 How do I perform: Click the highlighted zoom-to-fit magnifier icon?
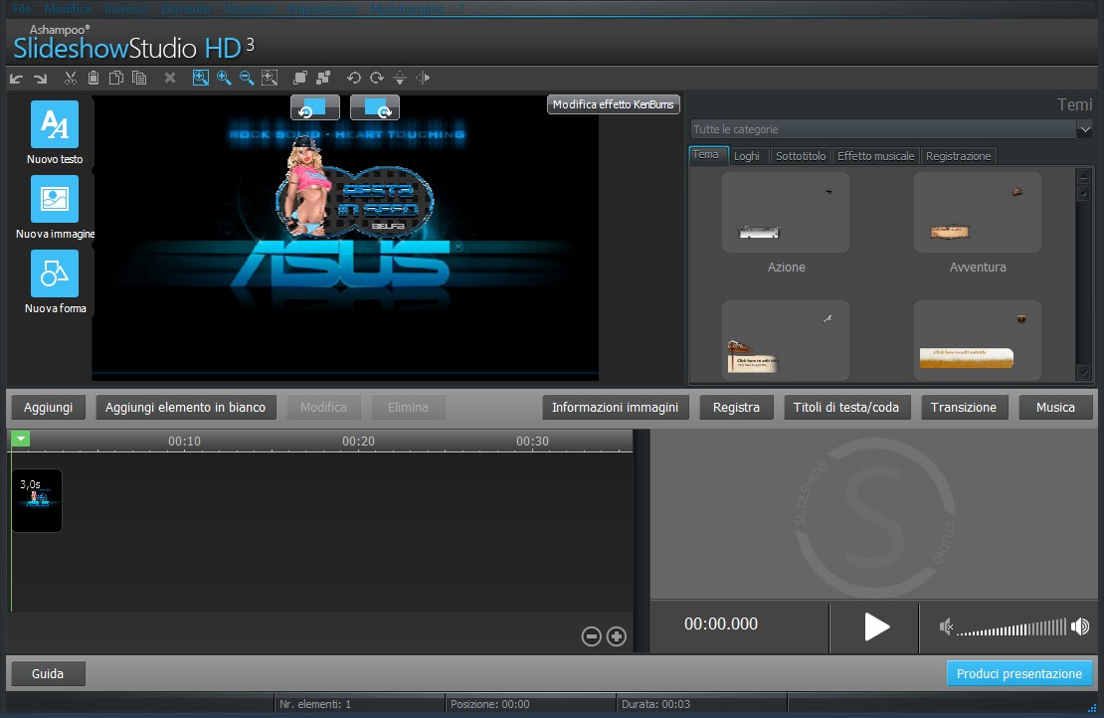[x=201, y=78]
